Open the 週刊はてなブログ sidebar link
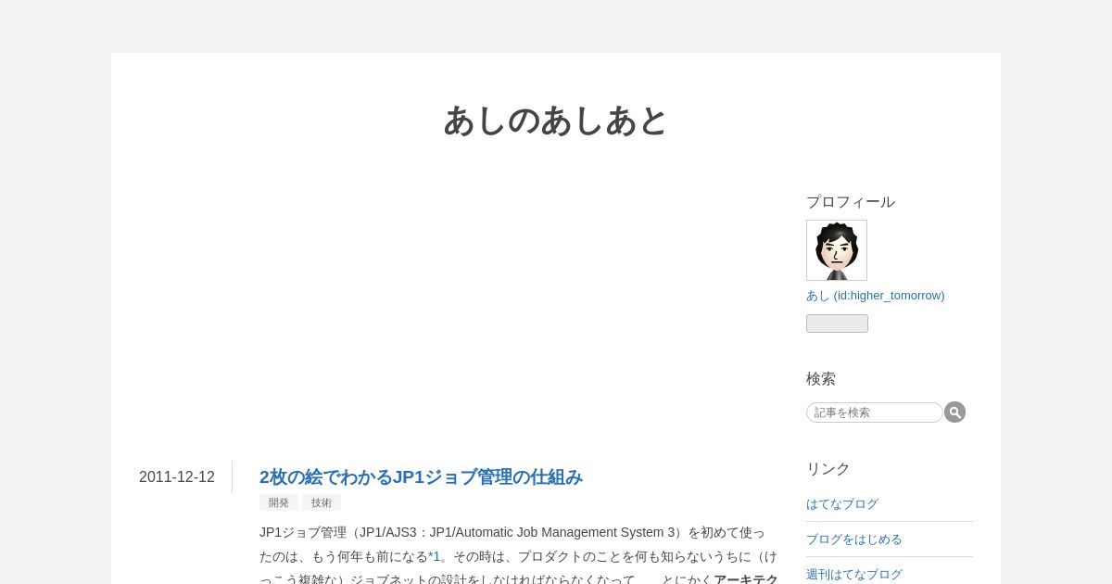Image resolution: width=1112 pixels, height=584 pixels. coord(854,575)
